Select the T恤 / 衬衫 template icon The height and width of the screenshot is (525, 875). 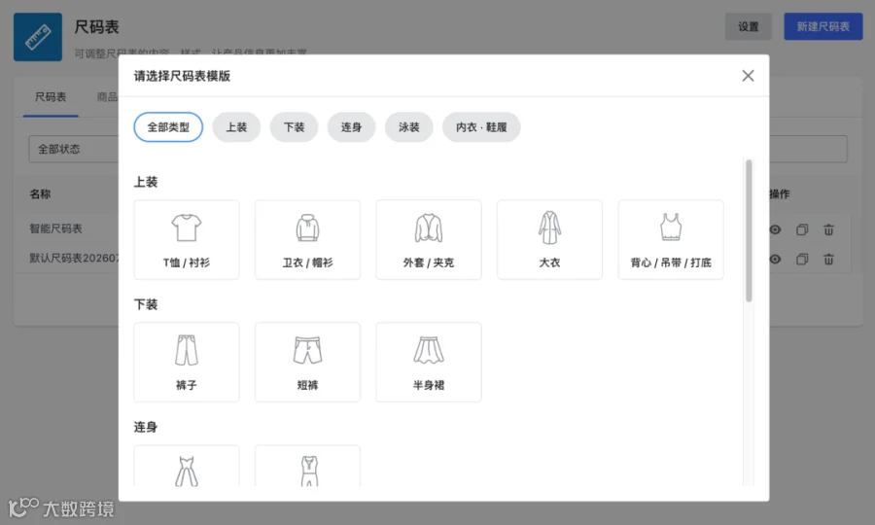pyautogui.click(x=187, y=239)
